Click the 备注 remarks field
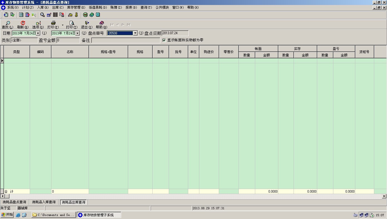387x219 pixels. [126, 41]
